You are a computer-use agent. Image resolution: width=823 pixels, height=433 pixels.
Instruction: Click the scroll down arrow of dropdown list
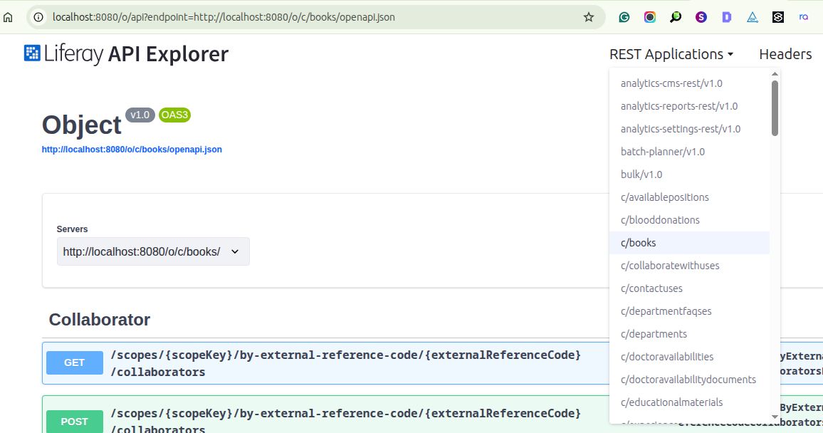[775, 417]
